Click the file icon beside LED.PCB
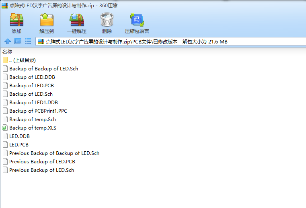 [5, 145]
